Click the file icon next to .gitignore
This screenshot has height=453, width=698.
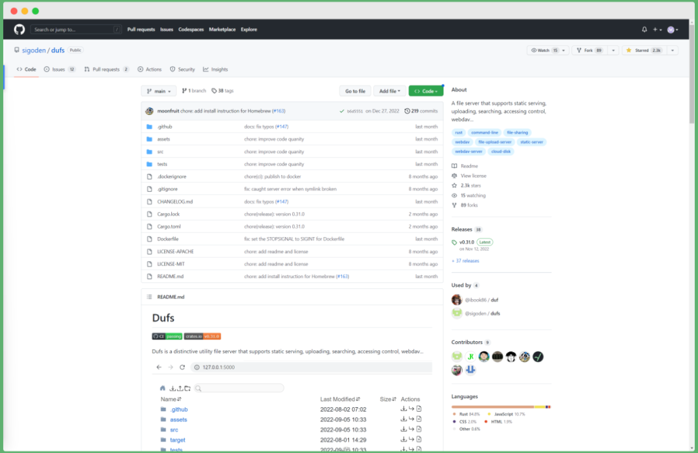pos(149,189)
